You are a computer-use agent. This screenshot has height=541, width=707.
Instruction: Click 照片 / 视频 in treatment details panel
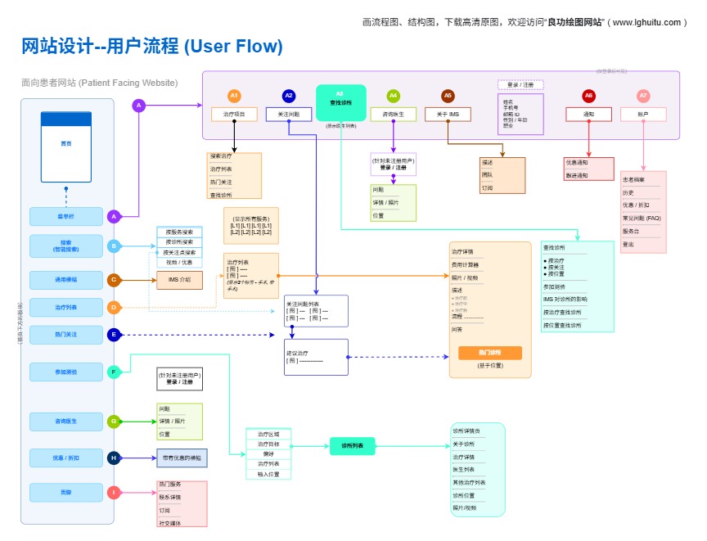pos(463,278)
